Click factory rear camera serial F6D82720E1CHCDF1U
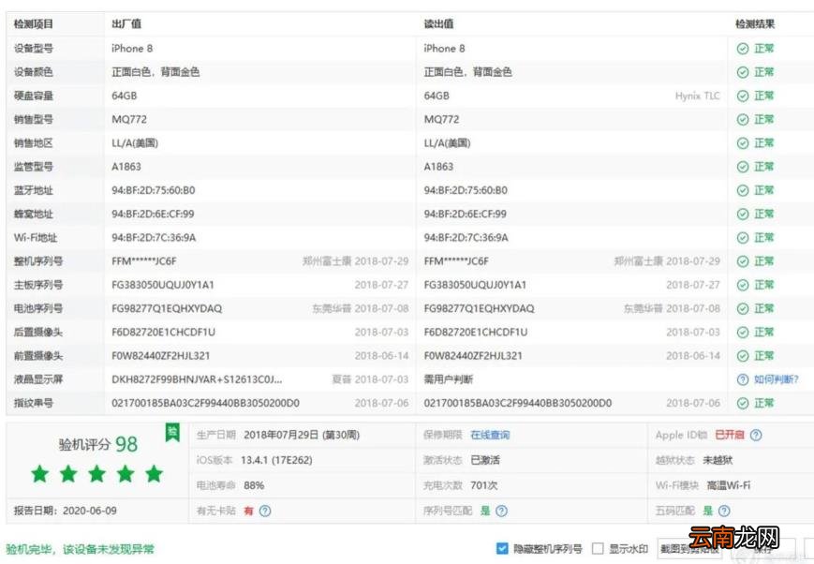The width and height of the screenshot is (814, 564). [x=164, y=332]
